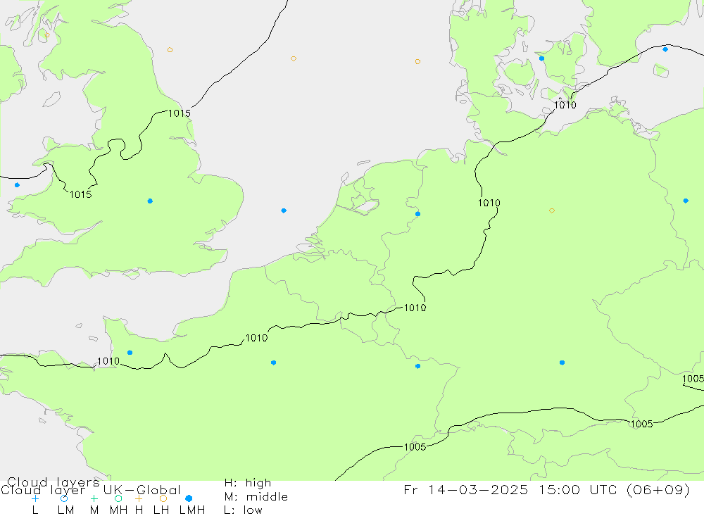Click the green open-circle MH legend symbol
This screenshot has width=704, height=516.
[x=118, y=498]
